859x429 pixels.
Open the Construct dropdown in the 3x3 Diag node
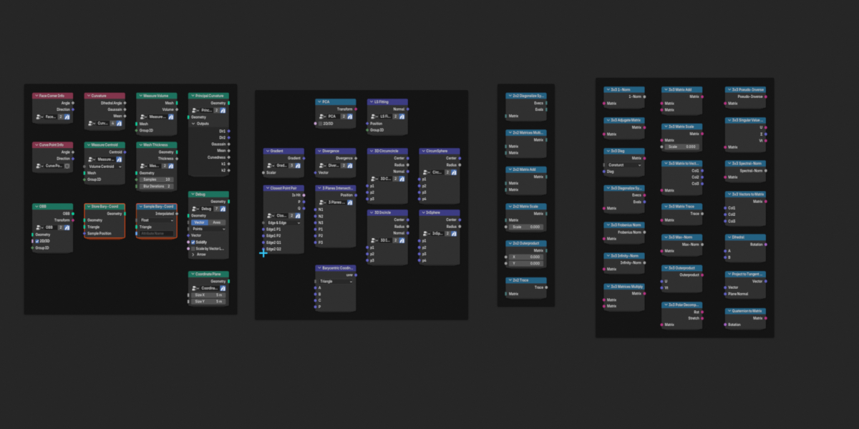tap(624, 164)
